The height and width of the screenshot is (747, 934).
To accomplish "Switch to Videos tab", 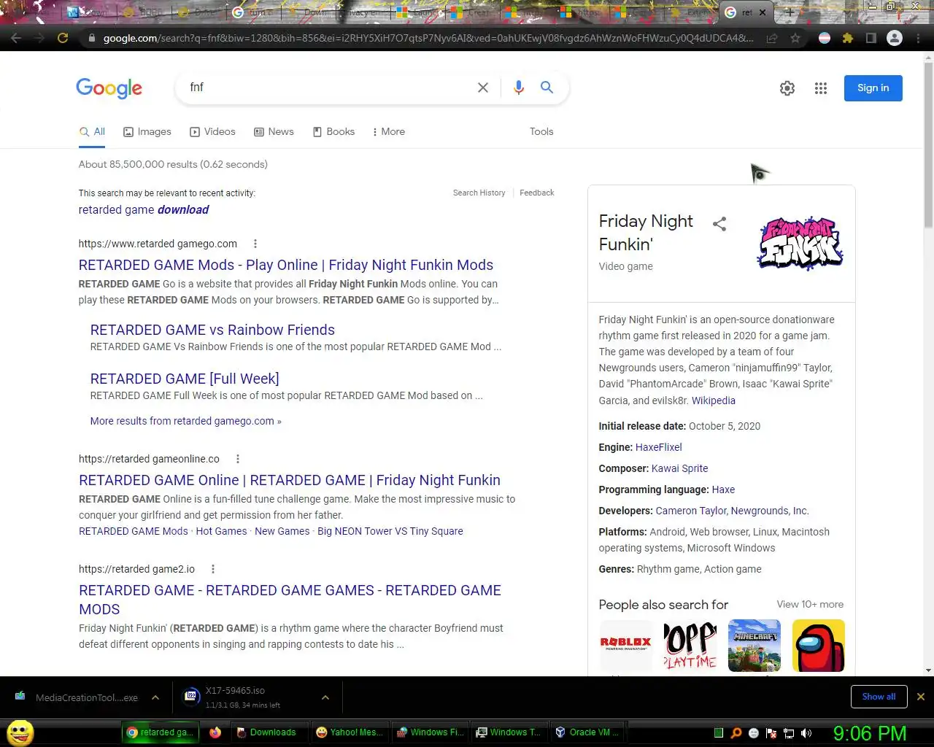I will click(212, 131).
